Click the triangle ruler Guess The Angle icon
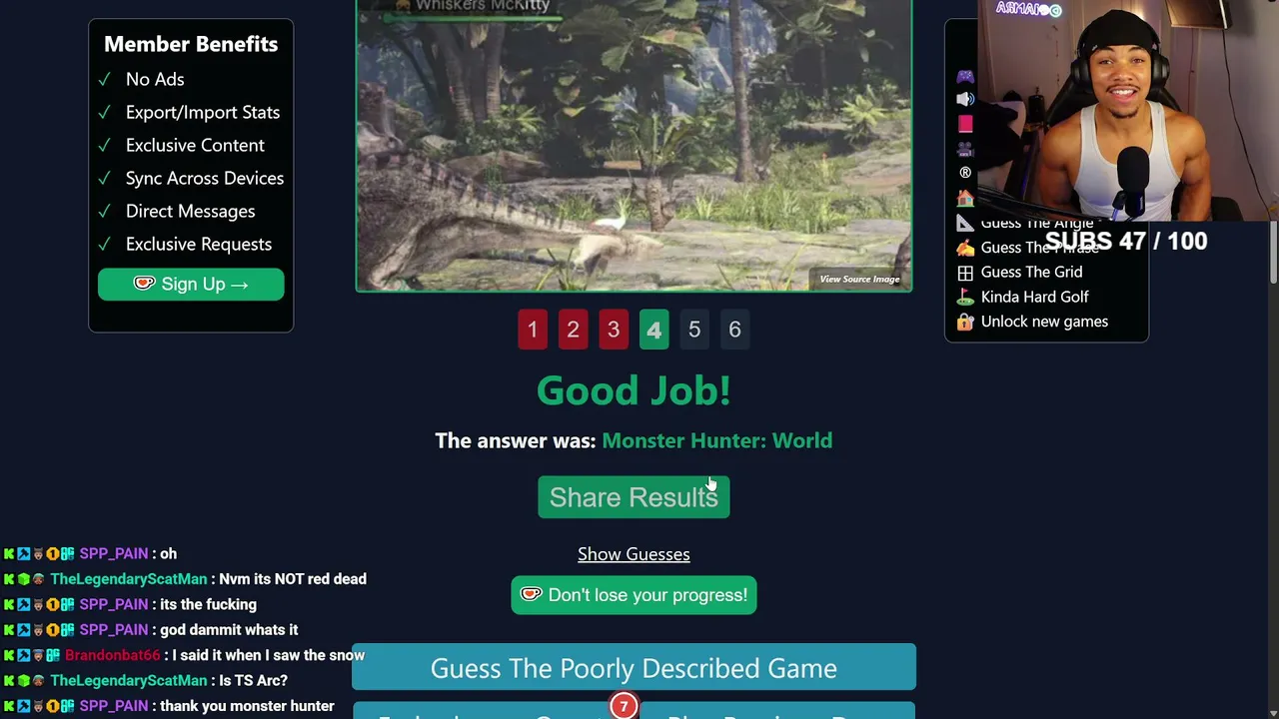 tap(965, 223)
